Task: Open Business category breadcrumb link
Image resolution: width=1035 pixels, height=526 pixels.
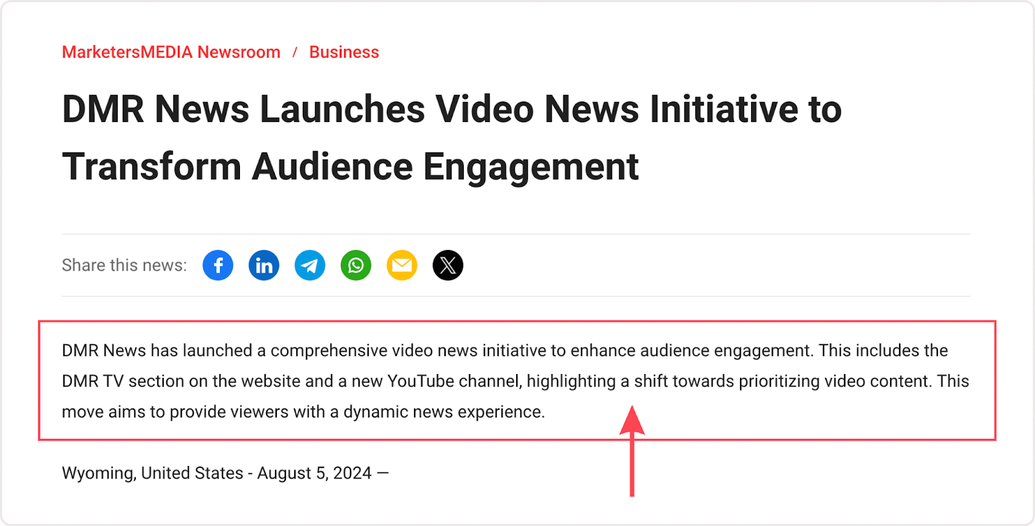Action: click(x=344, y=52)
